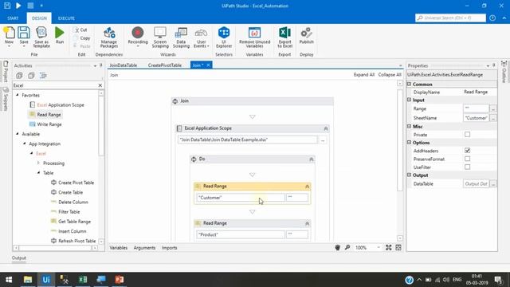Collapse the Excel Application Scope activity
The width and height of the screenshot is (510, 287).
tap(326, 128)
